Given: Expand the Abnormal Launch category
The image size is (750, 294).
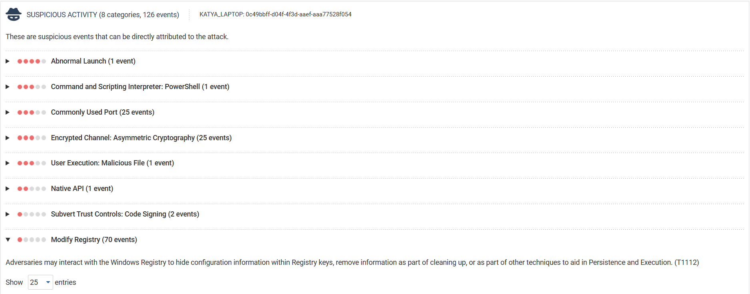Looking at the screenshot, I should 8,61.
